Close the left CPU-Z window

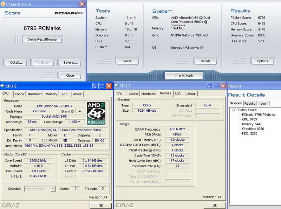(109, 86)
